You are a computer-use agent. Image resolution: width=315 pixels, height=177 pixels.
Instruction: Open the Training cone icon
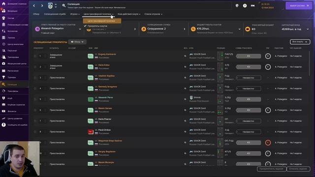click(3, 57)
